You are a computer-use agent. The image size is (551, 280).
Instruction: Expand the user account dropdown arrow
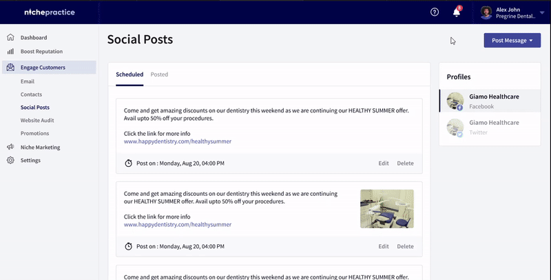[x=542, y=12]
